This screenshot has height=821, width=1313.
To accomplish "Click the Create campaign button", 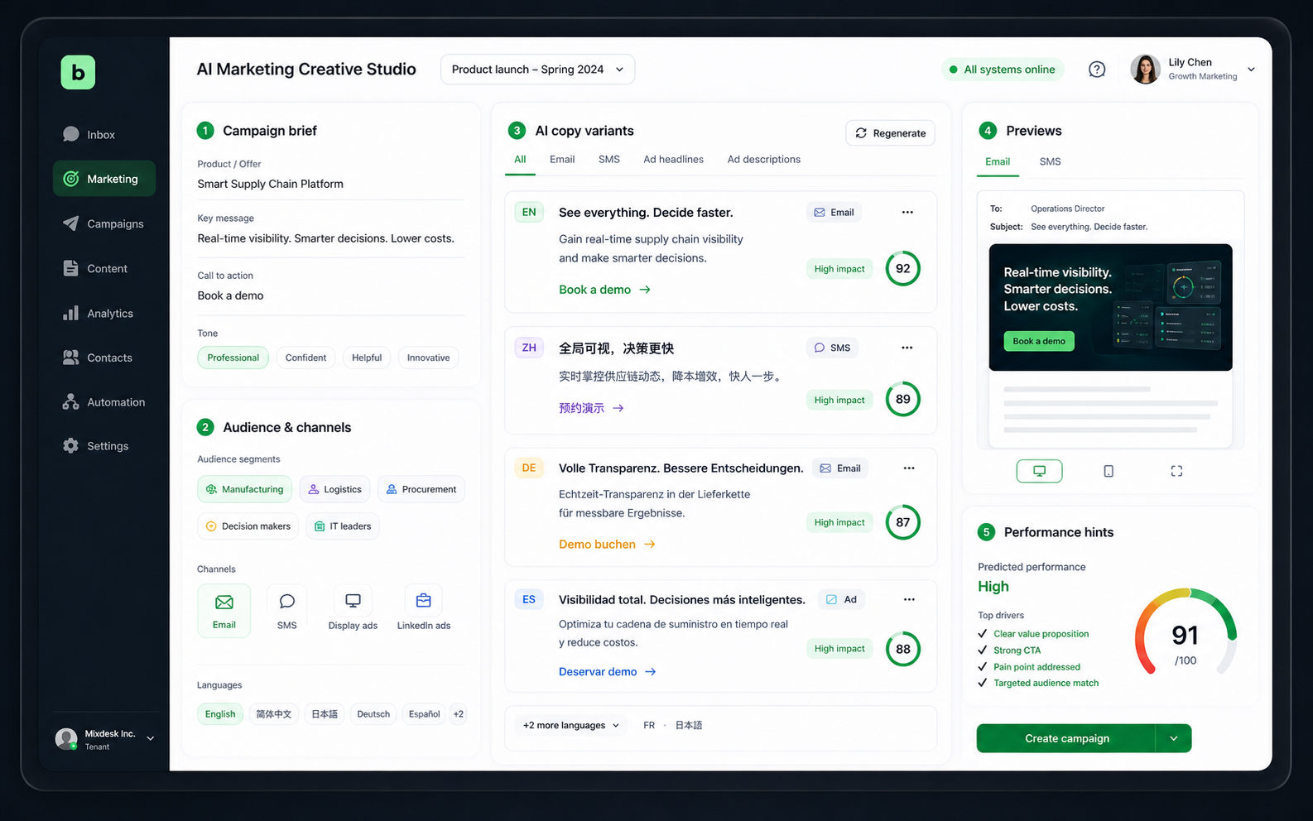I will [x=1066, y=738].
